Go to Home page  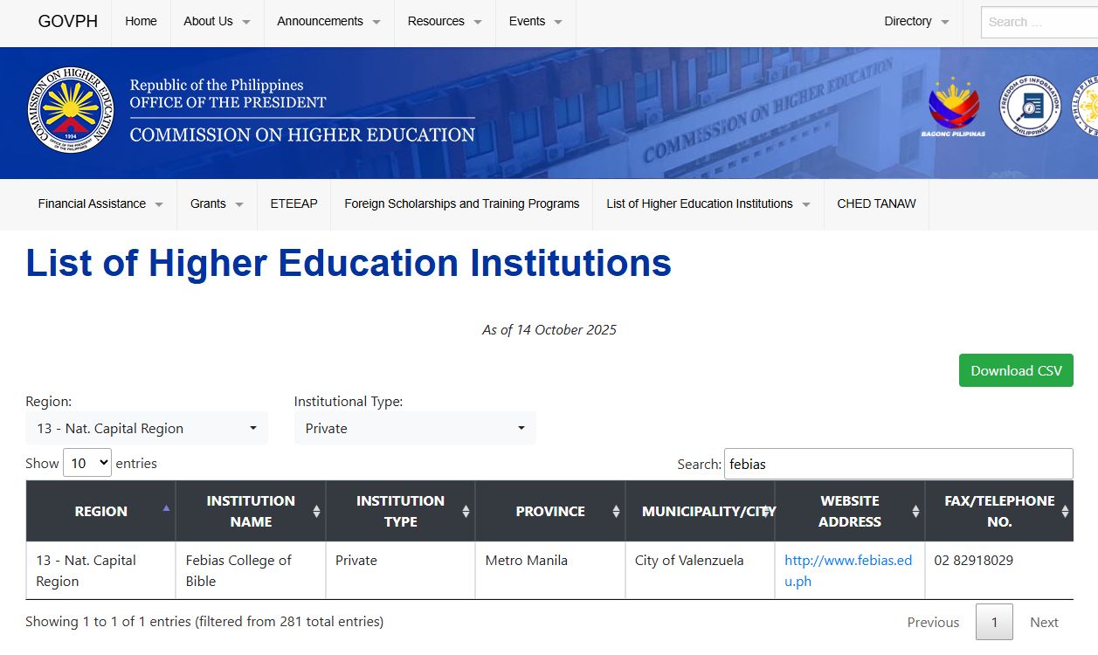pos(141,21)
